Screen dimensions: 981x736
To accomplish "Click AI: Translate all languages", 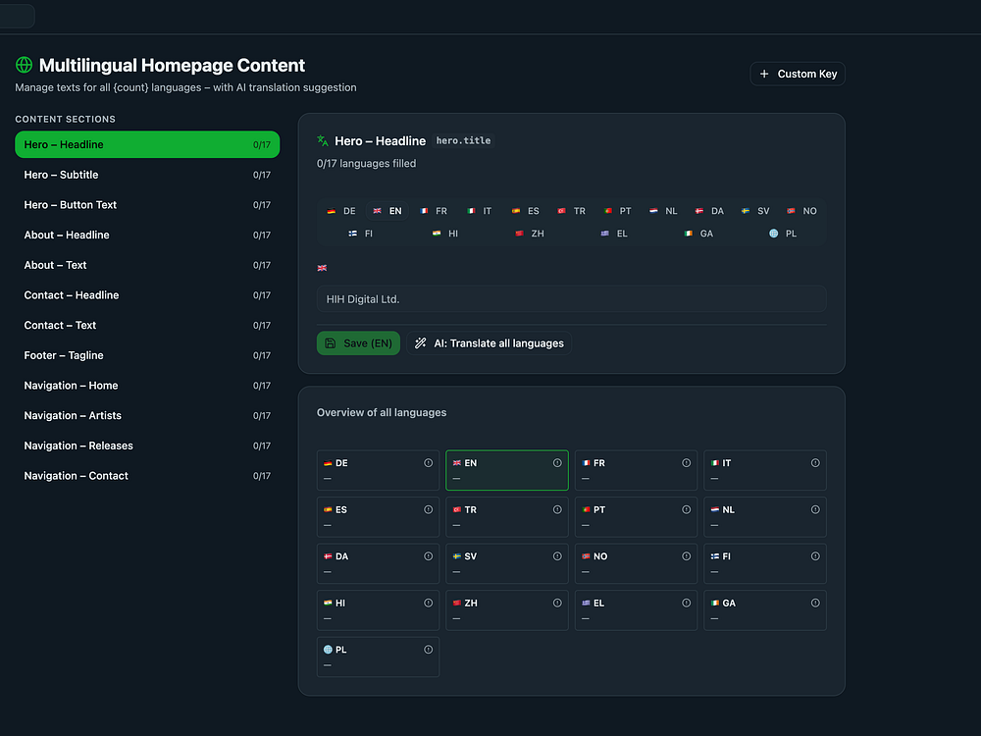I will click(x=490, y=343).
